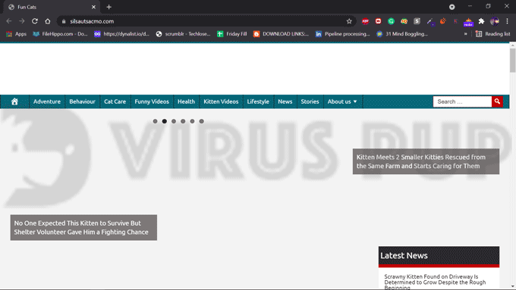Open the red video extension icon
Image resolution: width=516 pixels, height=290 pixels.
(x=378, y=21)
